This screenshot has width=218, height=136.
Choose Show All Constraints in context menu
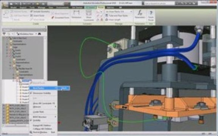click(44, 103)
